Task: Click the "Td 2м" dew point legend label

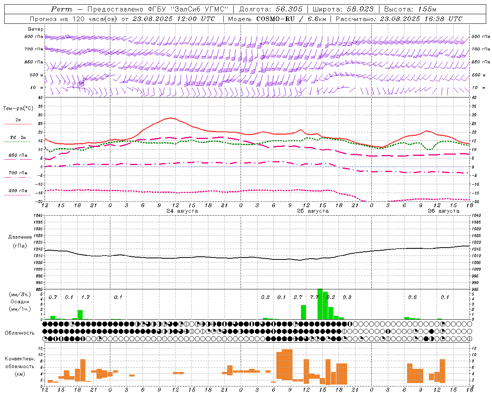Action: click(x=18, y=137)
